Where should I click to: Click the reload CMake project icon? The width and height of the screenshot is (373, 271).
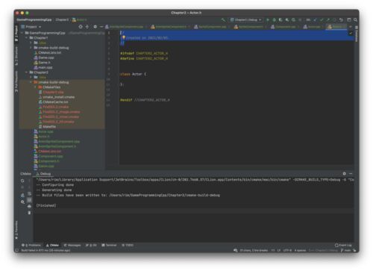22,181
